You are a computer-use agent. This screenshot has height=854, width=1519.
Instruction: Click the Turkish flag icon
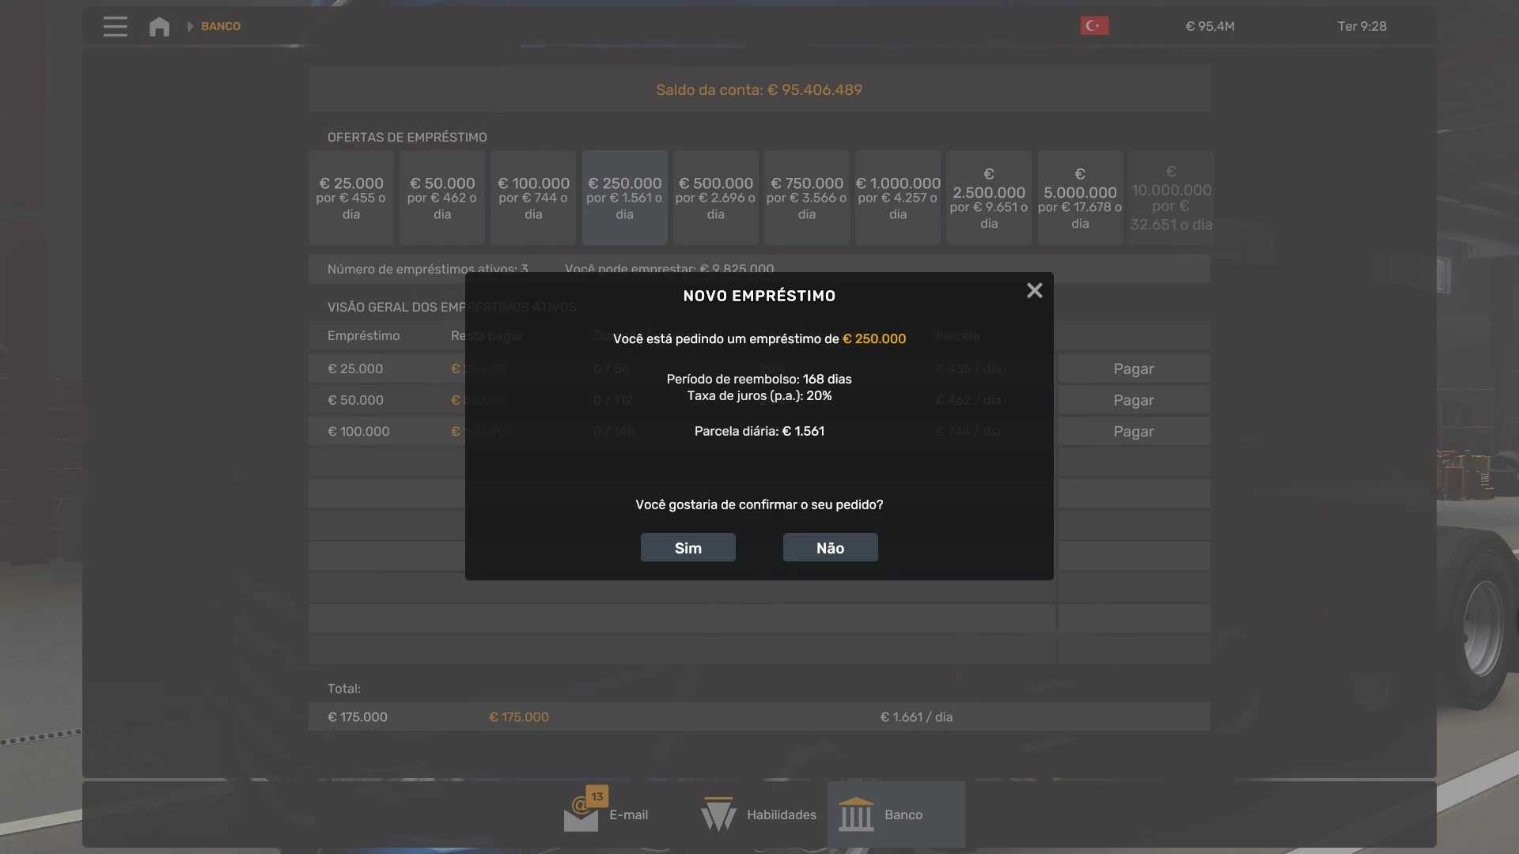(x=1094, y=26)
